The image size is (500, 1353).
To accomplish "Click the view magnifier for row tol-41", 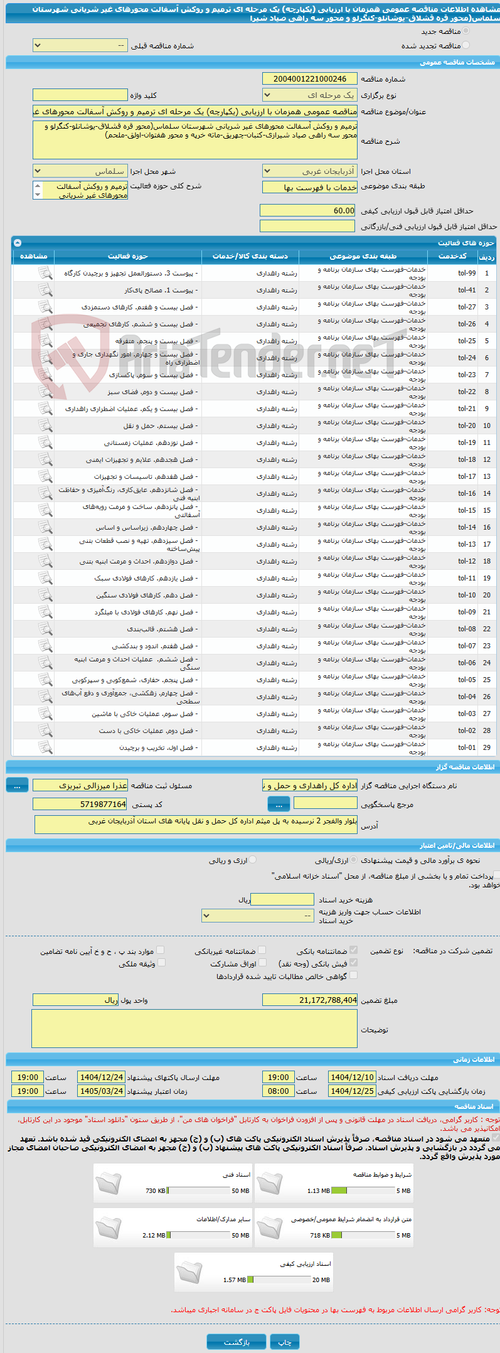I will pyautogui.click(x=45, y=290).
